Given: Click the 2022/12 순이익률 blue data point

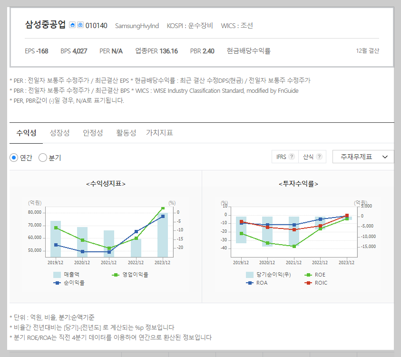Looking at the screenshot, I should pyautogui.click(x=137, y=232).
